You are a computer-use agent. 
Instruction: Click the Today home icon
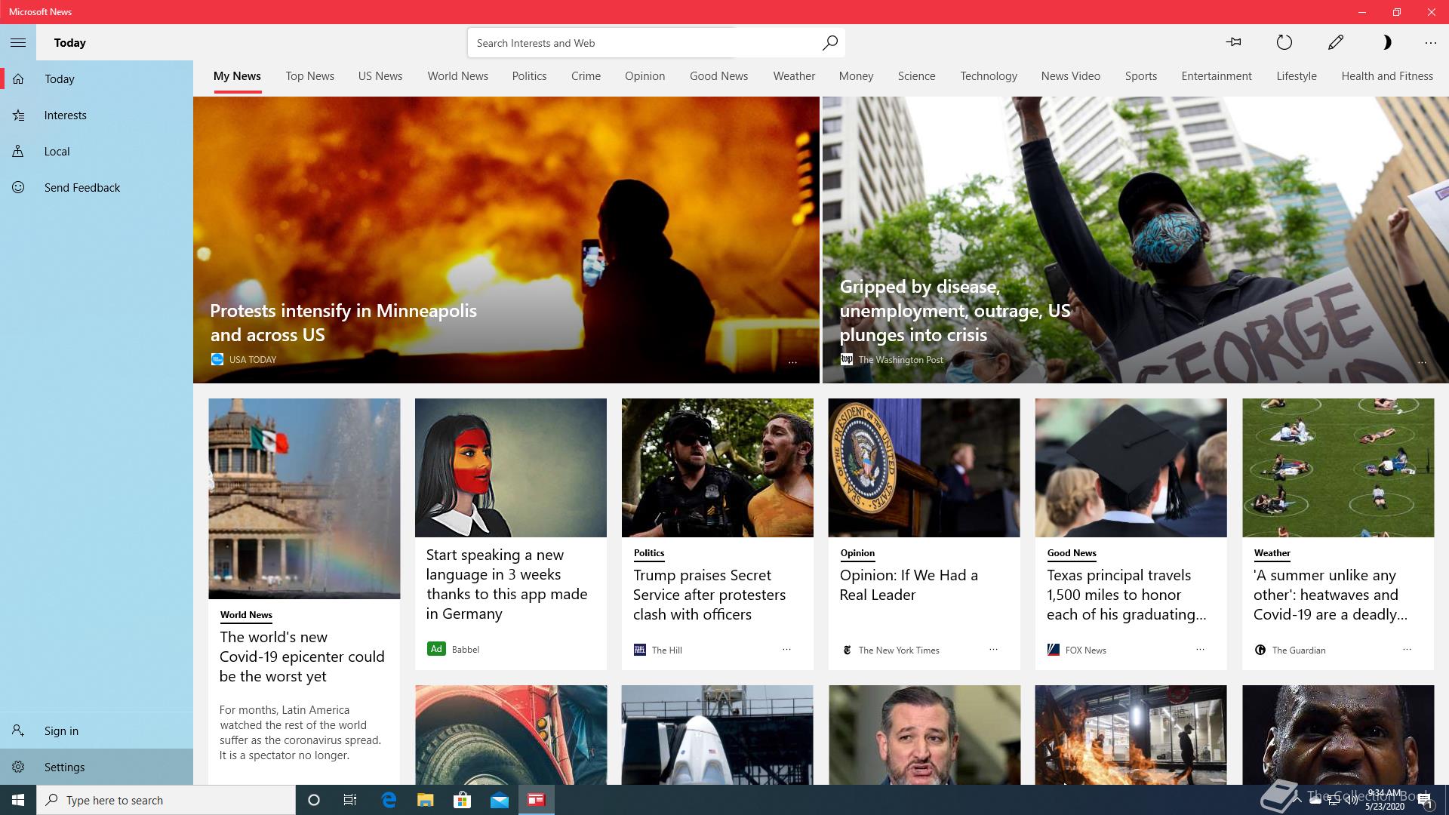18,78
